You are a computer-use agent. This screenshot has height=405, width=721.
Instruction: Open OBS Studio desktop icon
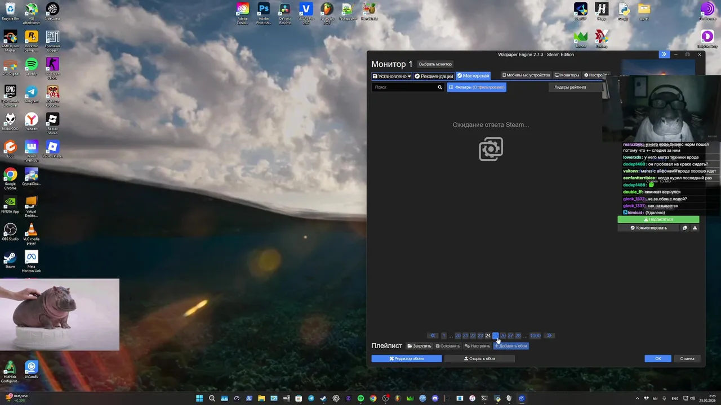click(10, 232)
